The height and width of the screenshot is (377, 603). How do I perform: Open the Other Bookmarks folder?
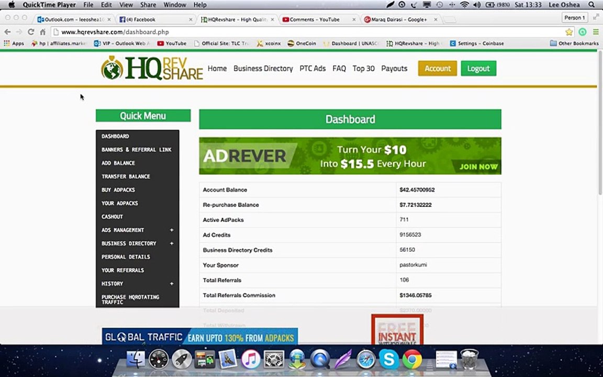(x=574, y=43)
